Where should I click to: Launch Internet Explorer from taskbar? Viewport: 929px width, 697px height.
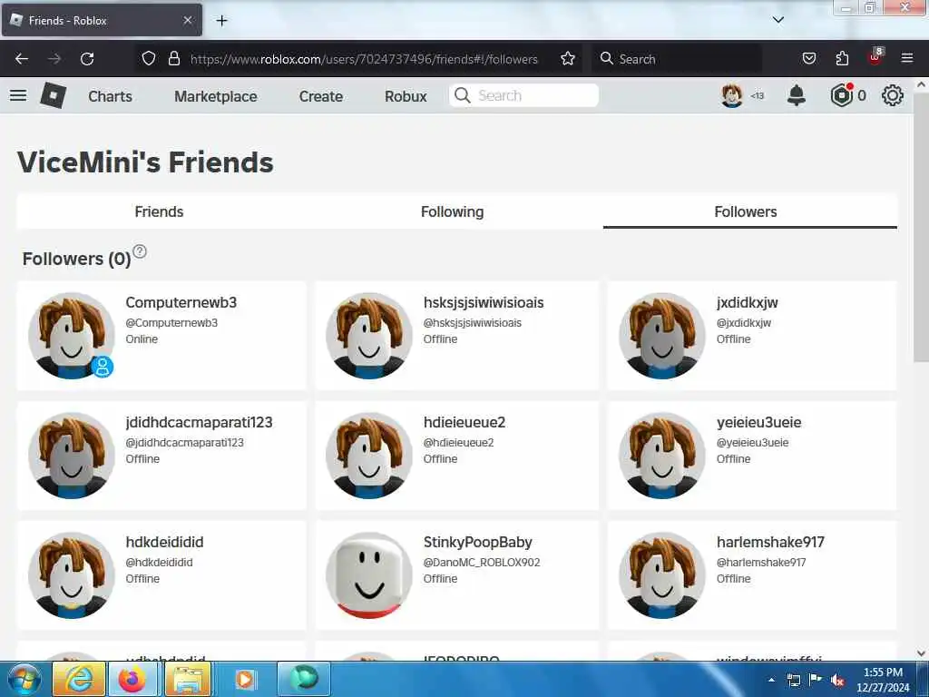point(79,679)
